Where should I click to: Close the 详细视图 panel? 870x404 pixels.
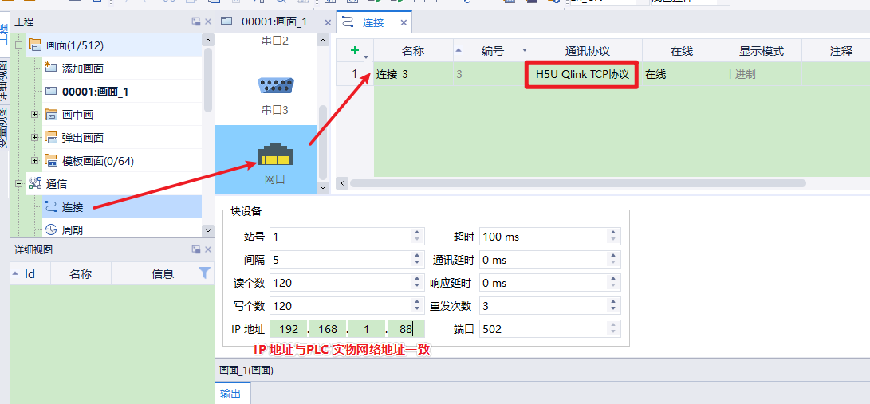(208, 249)
